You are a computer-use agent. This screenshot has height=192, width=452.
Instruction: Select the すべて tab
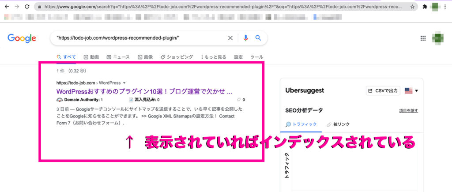66,57
